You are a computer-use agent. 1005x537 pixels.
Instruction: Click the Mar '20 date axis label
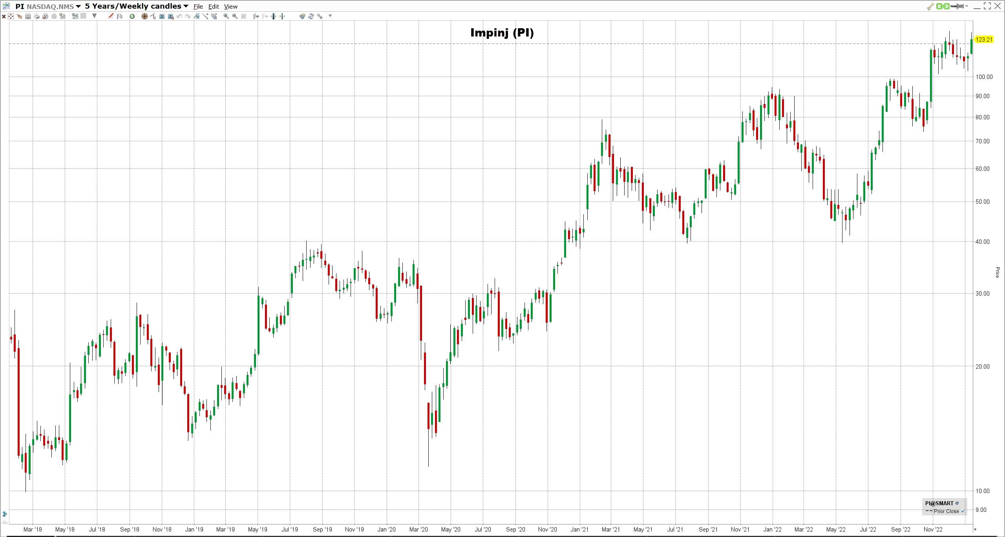pos(418,529)
